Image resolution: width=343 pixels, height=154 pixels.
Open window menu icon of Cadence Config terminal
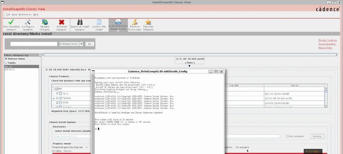pos(93,72)
